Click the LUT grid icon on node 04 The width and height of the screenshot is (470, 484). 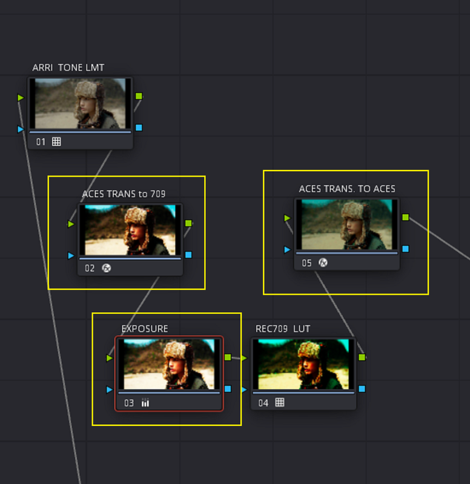(x=280, y=402)
